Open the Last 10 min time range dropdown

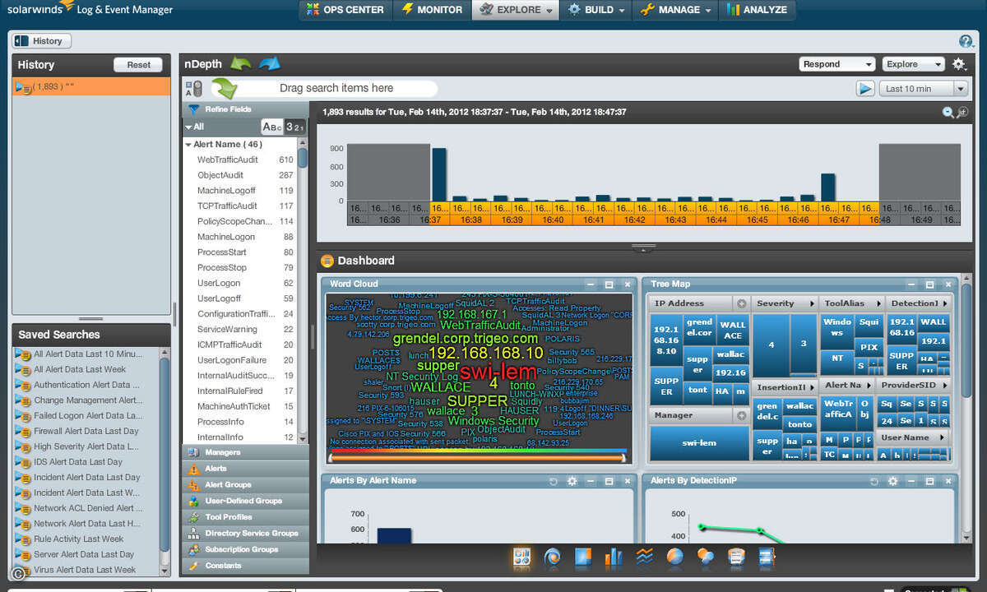pos(923,89)
